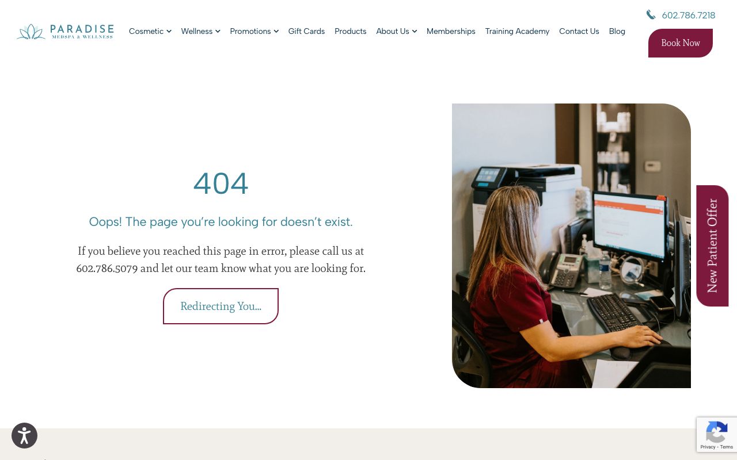Open the Contact Us page

[x=579, y=31]
